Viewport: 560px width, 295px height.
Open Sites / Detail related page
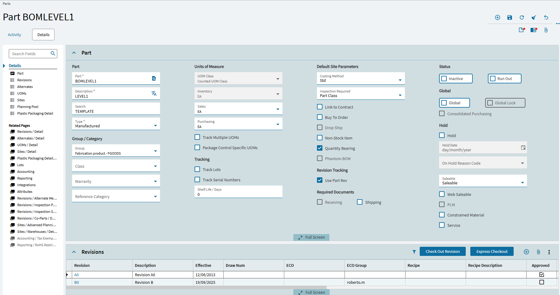tap(27, 152)
